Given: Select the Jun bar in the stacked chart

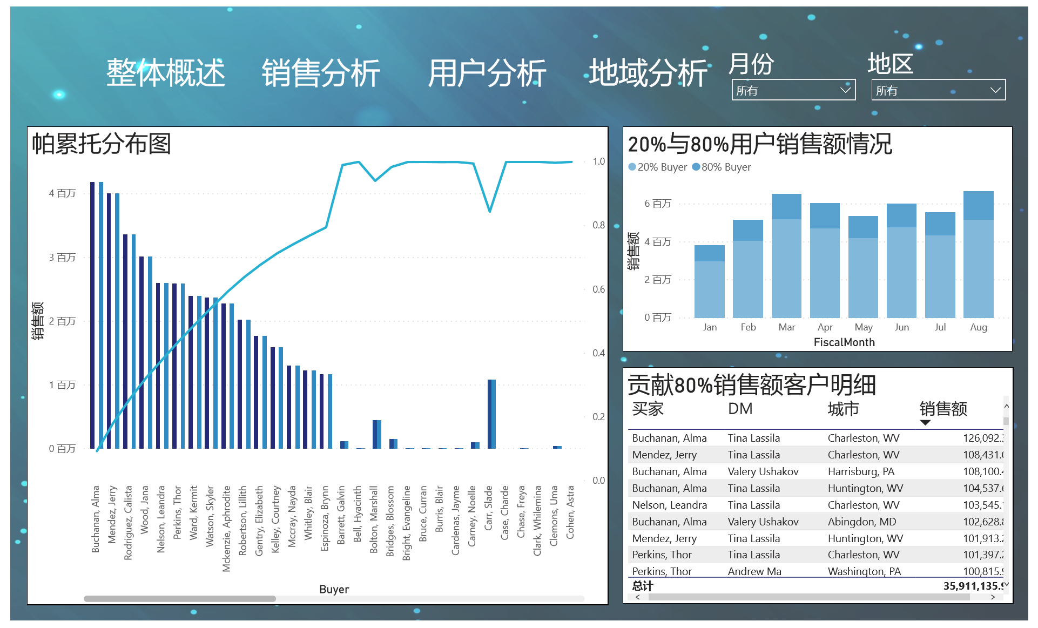Looking at the screenshot, I should (x=901, y=261).
